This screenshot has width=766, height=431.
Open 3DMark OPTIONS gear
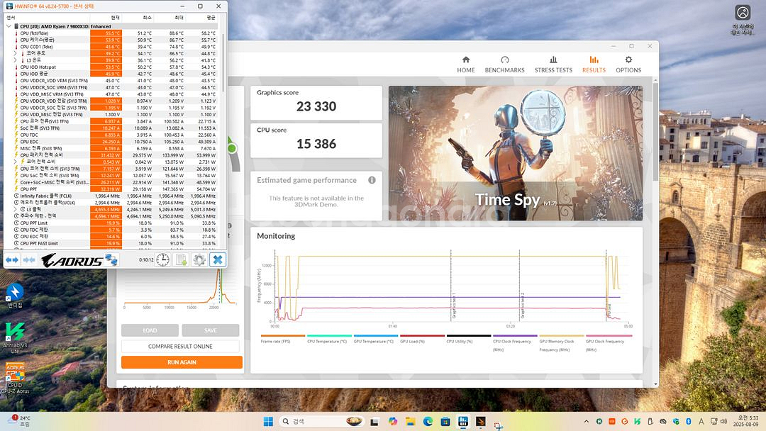(x=628, y=64)
